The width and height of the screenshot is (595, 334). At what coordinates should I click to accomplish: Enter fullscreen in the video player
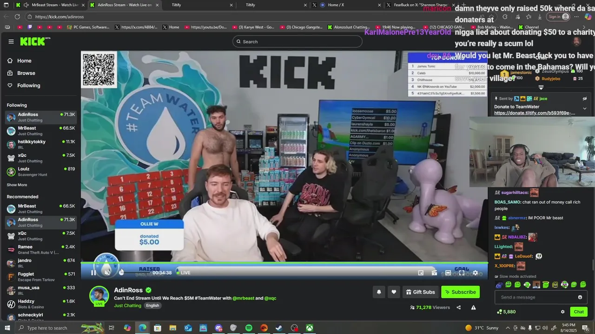[x=461, y=273]
